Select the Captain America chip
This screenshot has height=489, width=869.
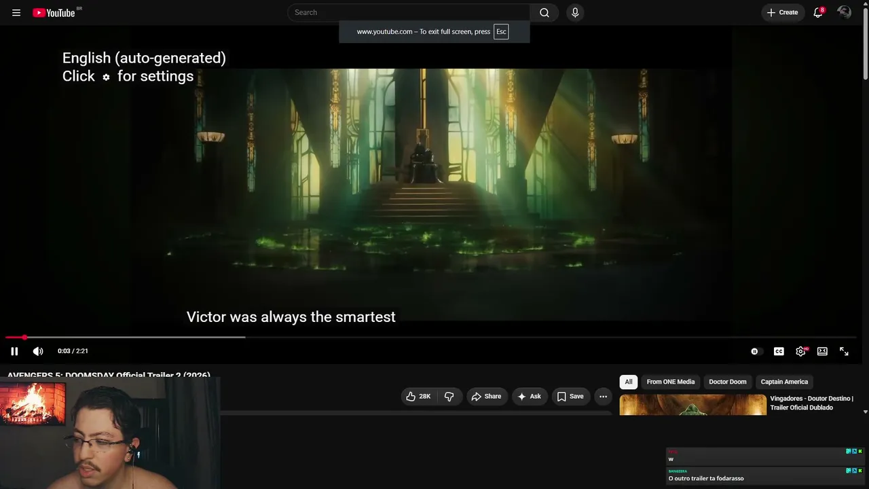[x=784, y=382]
